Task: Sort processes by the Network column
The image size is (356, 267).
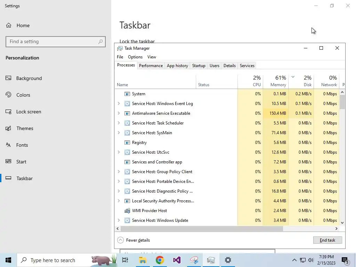Action: (326, 81)
